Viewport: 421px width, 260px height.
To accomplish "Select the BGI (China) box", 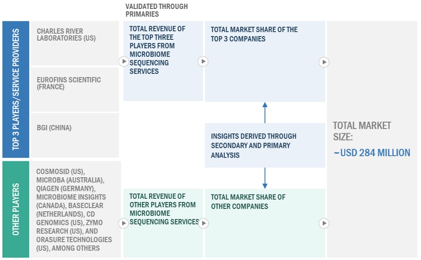I will 75,135.
